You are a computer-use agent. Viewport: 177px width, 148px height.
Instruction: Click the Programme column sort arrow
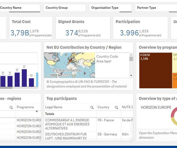(x=37, y=112)
